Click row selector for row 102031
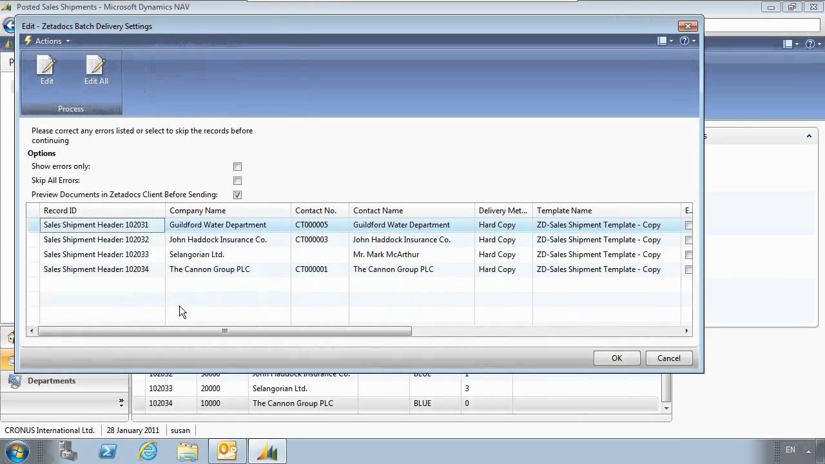The image size is (825, 464). click(33, 225)
